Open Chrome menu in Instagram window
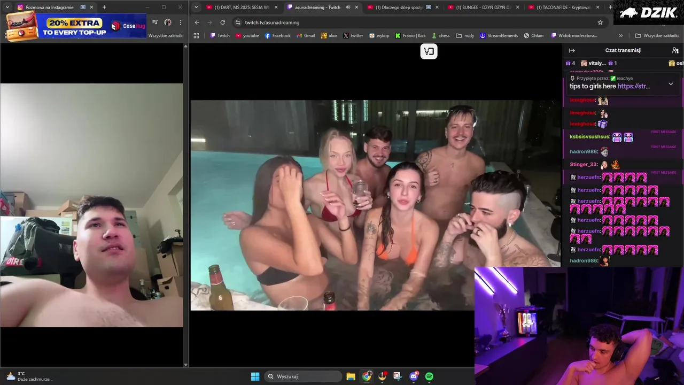Viewport: 684px width, 385px height. click(x=180, y=22)
